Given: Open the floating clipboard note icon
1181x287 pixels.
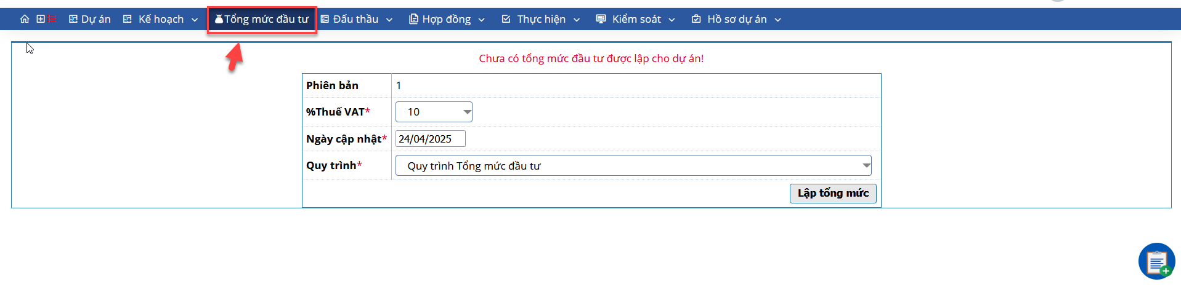Looking at the screenshot, I should [x=1156, y=261].
